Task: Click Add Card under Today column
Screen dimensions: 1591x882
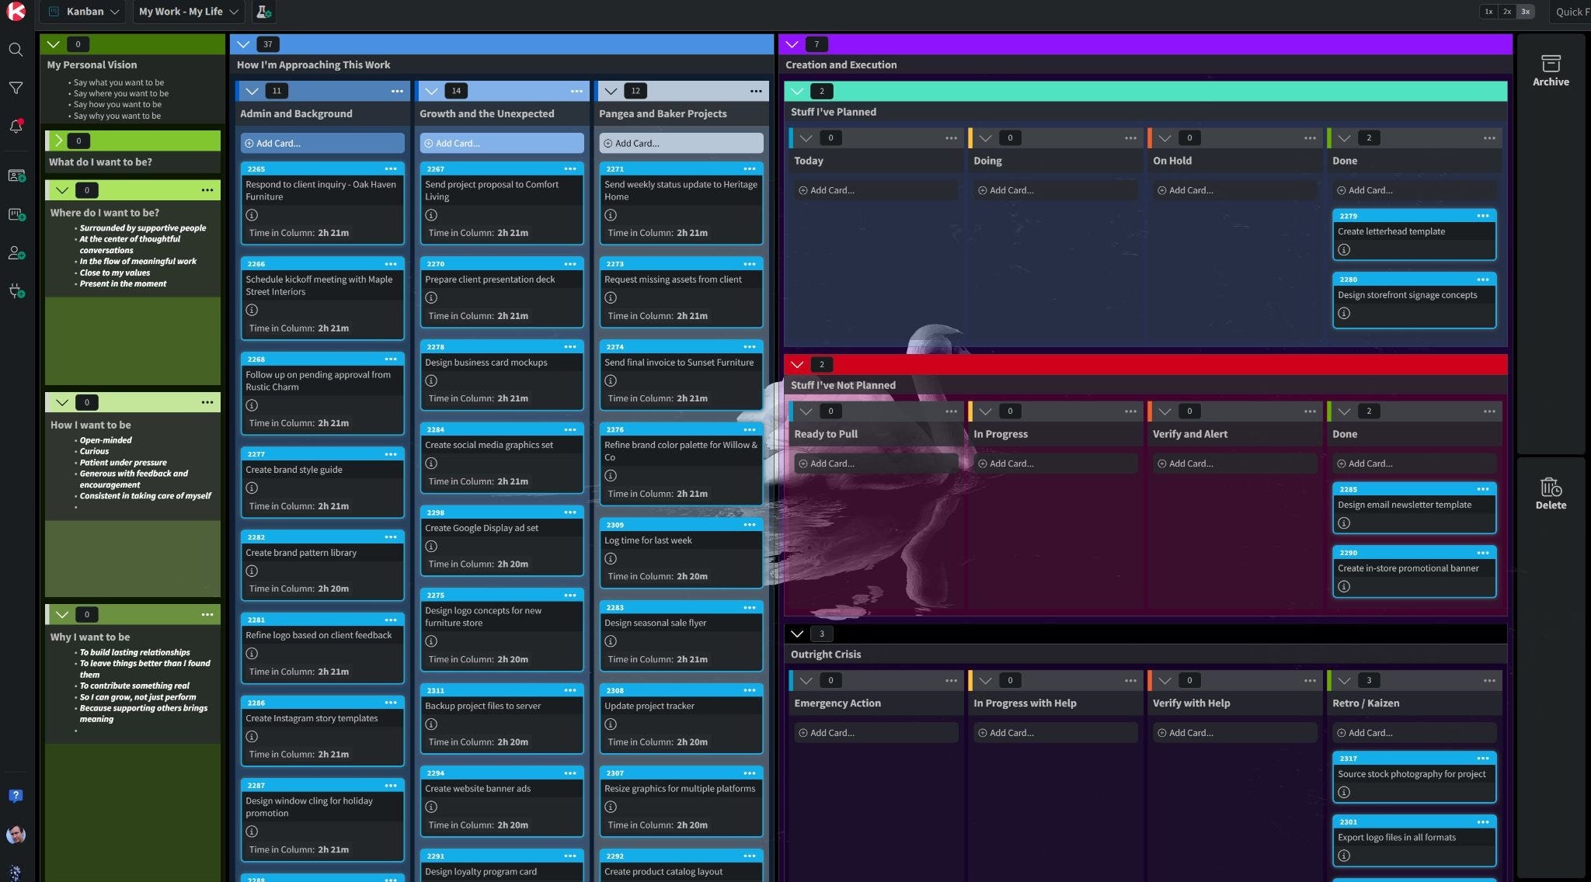Action: (x=831, y=190)
